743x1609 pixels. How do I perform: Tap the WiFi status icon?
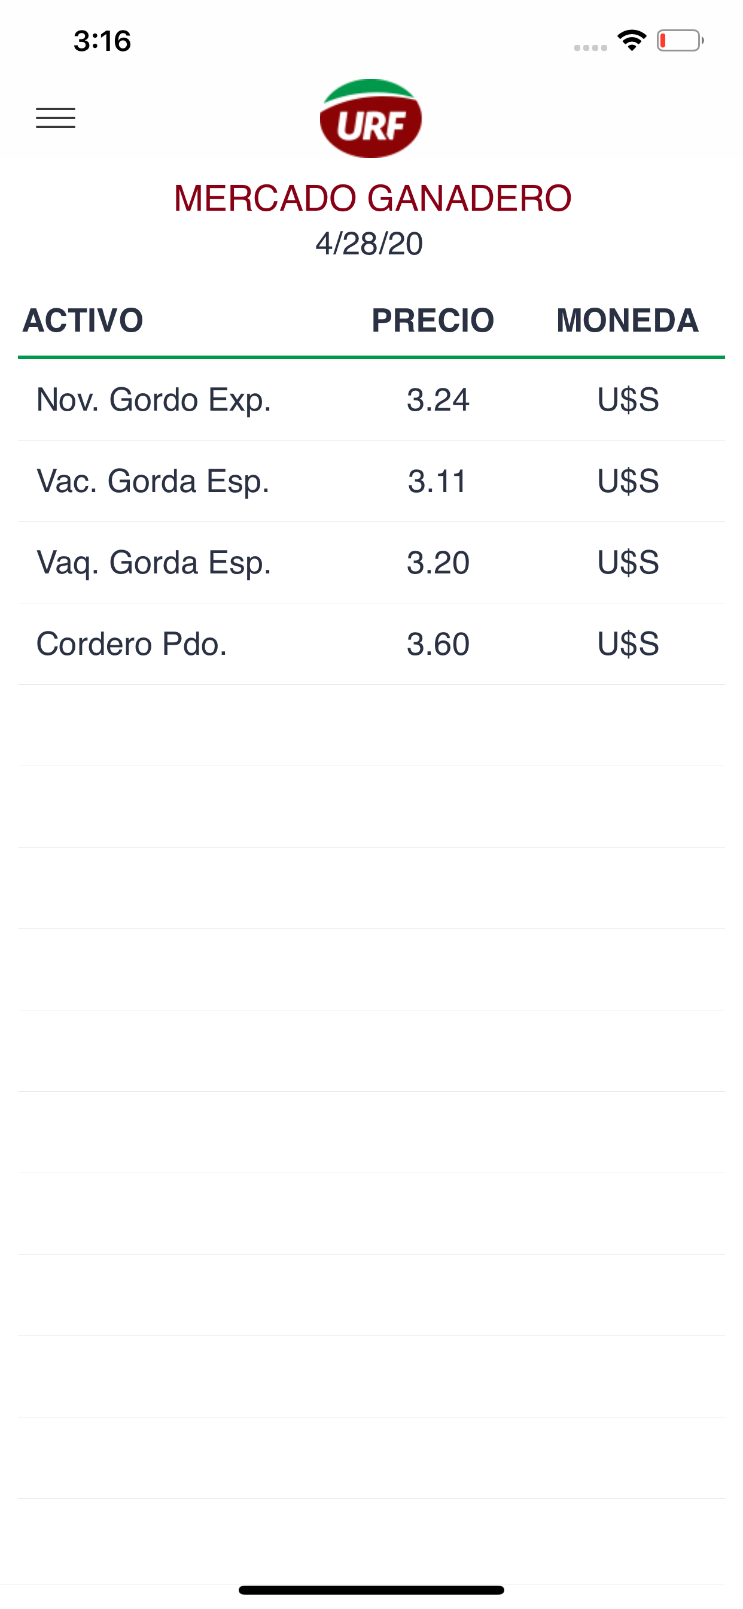point(632,41)
